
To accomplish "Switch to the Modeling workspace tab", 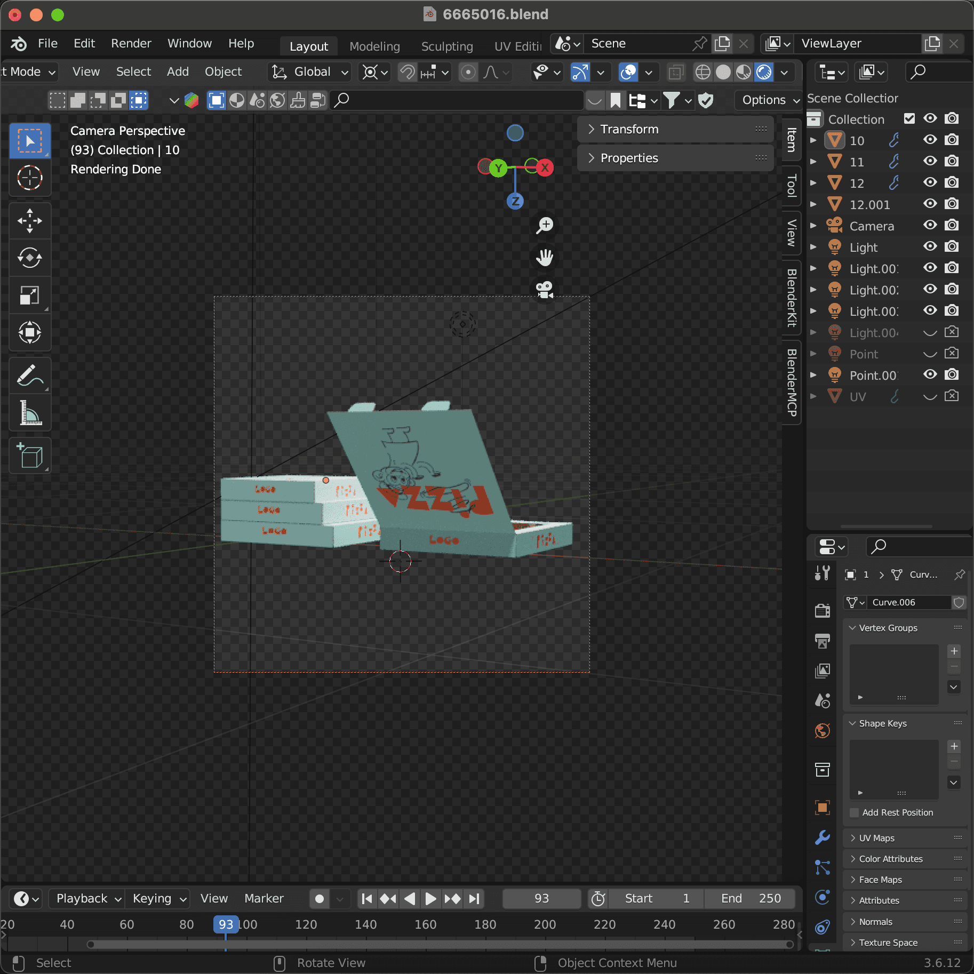I will (374, 46).
